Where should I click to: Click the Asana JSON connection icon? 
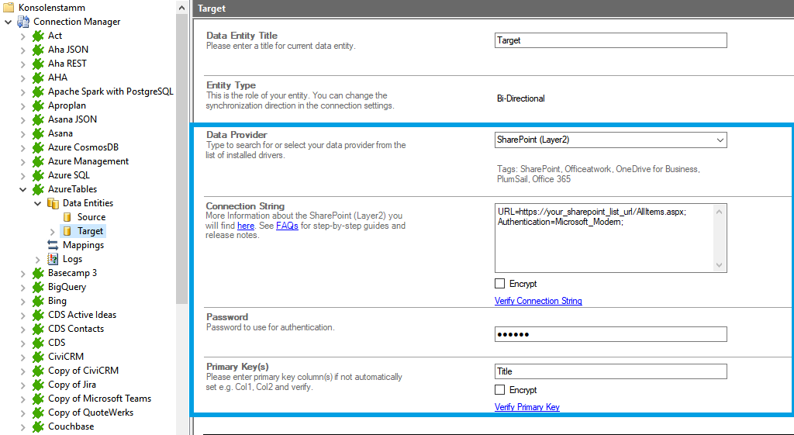coord(38,119)
